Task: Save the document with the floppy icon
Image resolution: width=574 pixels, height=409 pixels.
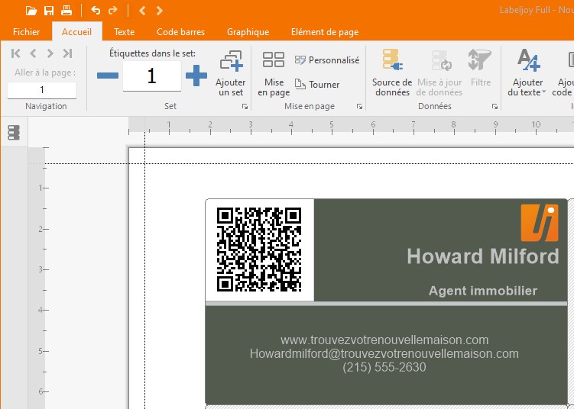Action: 49,11
